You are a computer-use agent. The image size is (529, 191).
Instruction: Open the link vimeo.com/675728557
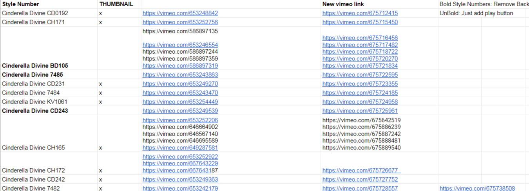[360, 189]
